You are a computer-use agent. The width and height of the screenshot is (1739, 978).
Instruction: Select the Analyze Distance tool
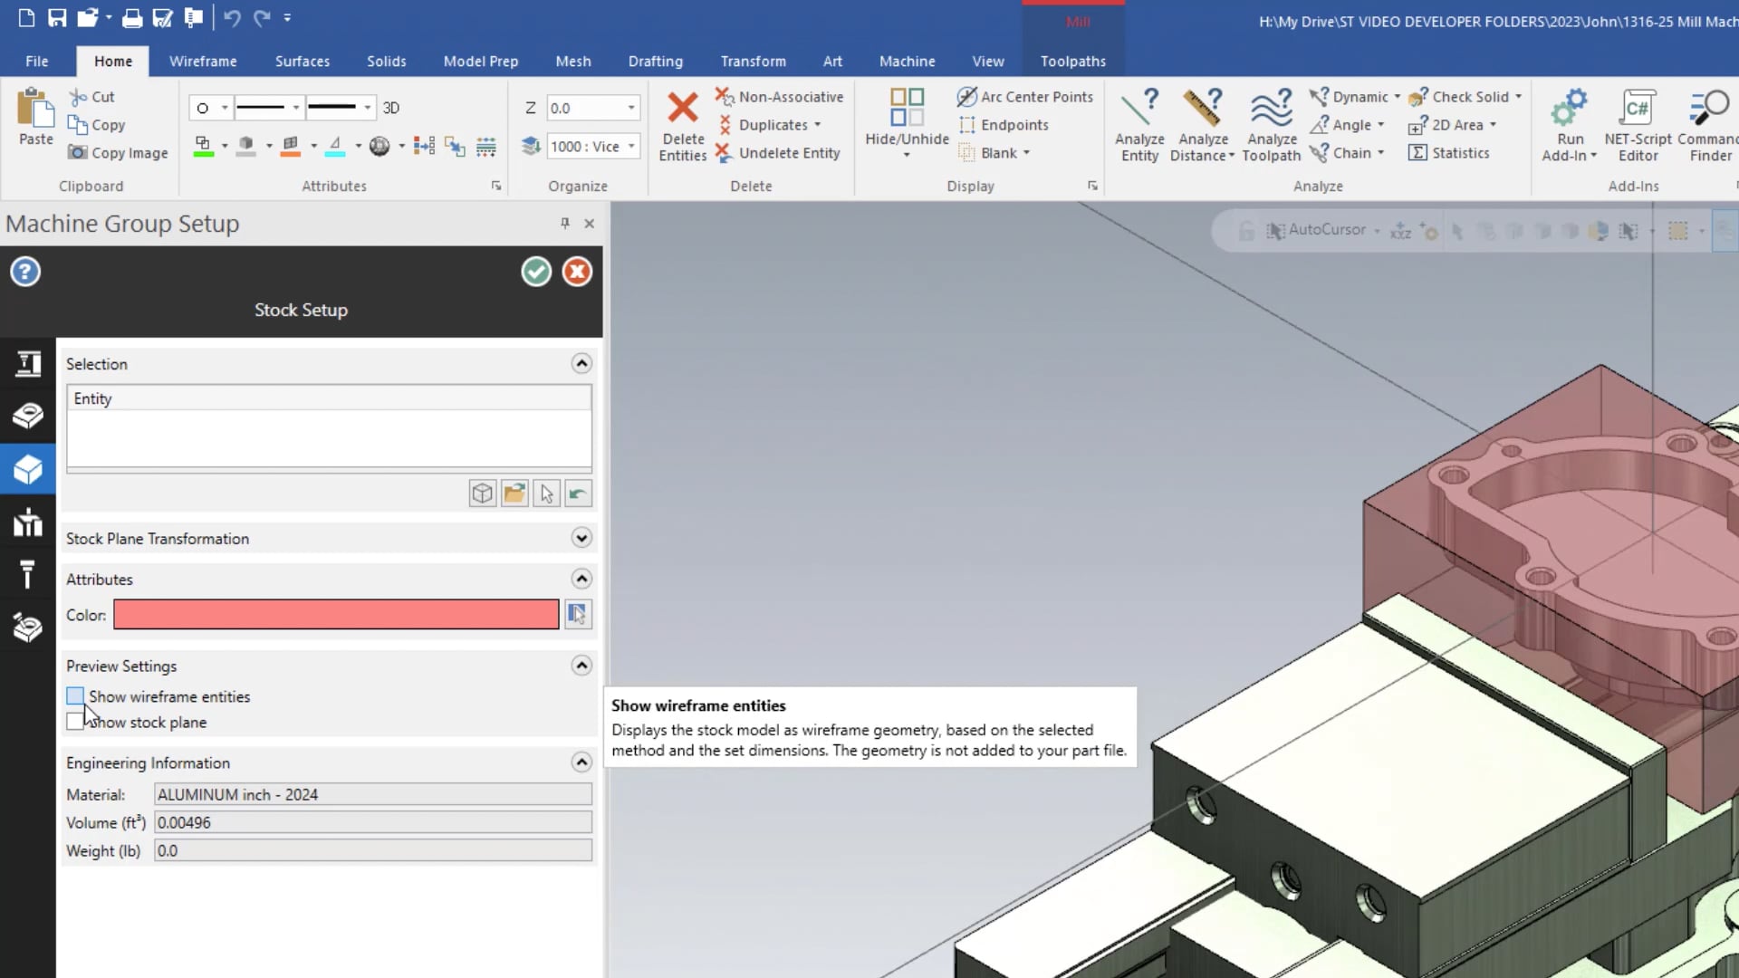pyautogui.click(x=1204, y=123)
